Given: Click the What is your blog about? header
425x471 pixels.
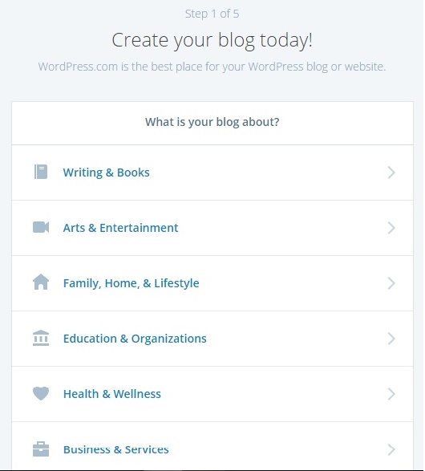Looking at the screenshot, I should [x=212, y=122].
